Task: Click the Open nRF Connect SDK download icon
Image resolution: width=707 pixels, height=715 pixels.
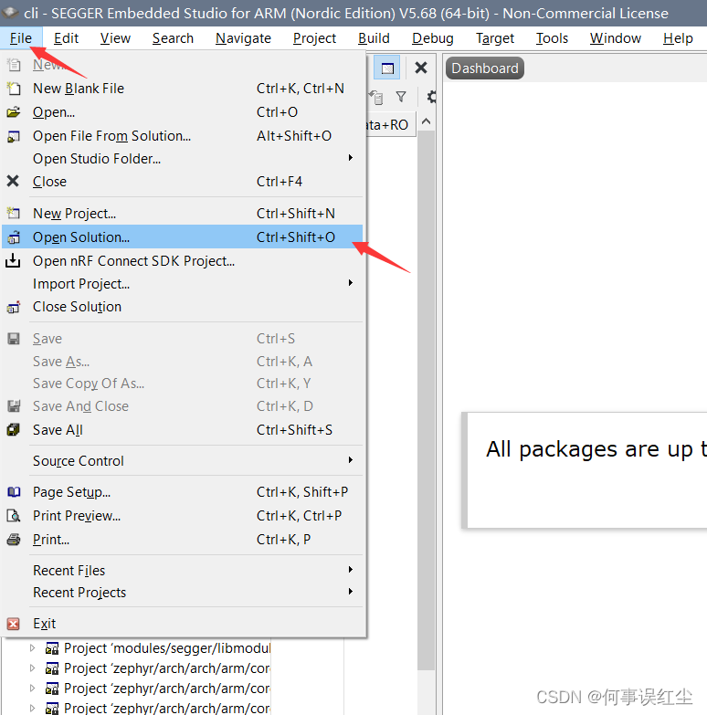Action: (13, 260)
